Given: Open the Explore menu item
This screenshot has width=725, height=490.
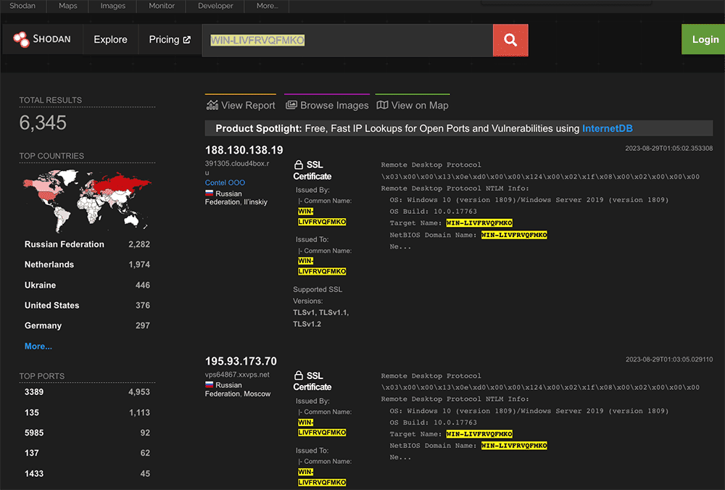Looking at the screenshot, I should [110, 40].
